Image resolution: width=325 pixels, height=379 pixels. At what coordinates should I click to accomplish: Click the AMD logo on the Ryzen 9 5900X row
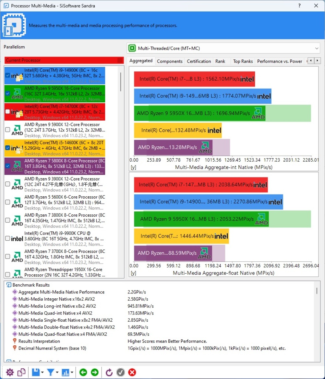(x=17, y=130)
